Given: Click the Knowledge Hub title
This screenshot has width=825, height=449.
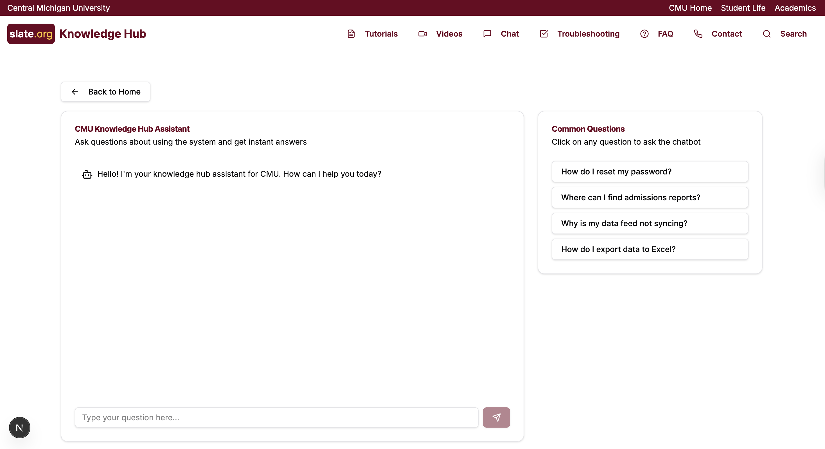Looking at the screenshot, I should (x=103, y=34).
